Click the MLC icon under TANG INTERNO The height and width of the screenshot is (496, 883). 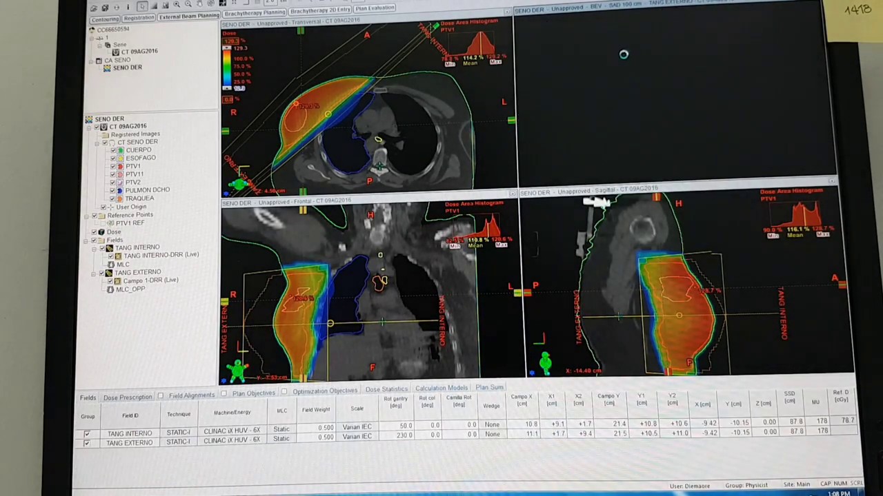coord(110,265)
